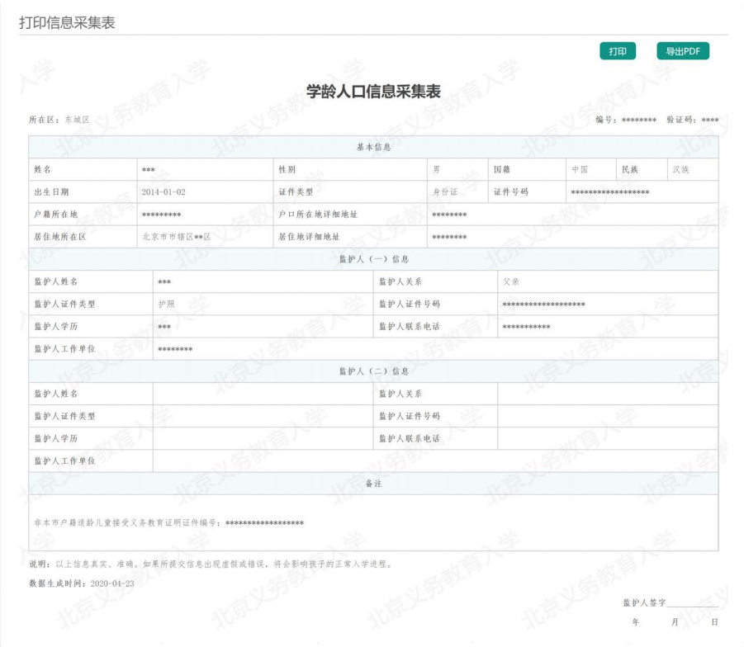Click the ethnicity value 汉族
This screenshot has width=744, height=647.
[x=680, y=170]
